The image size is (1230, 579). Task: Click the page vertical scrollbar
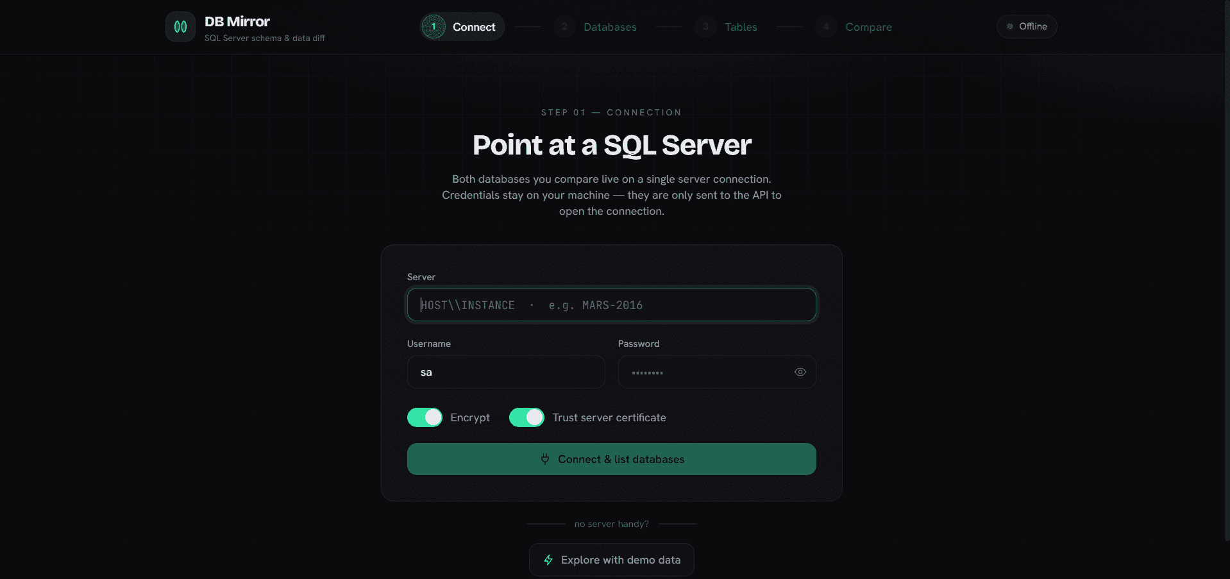[x=1227, y=269]
